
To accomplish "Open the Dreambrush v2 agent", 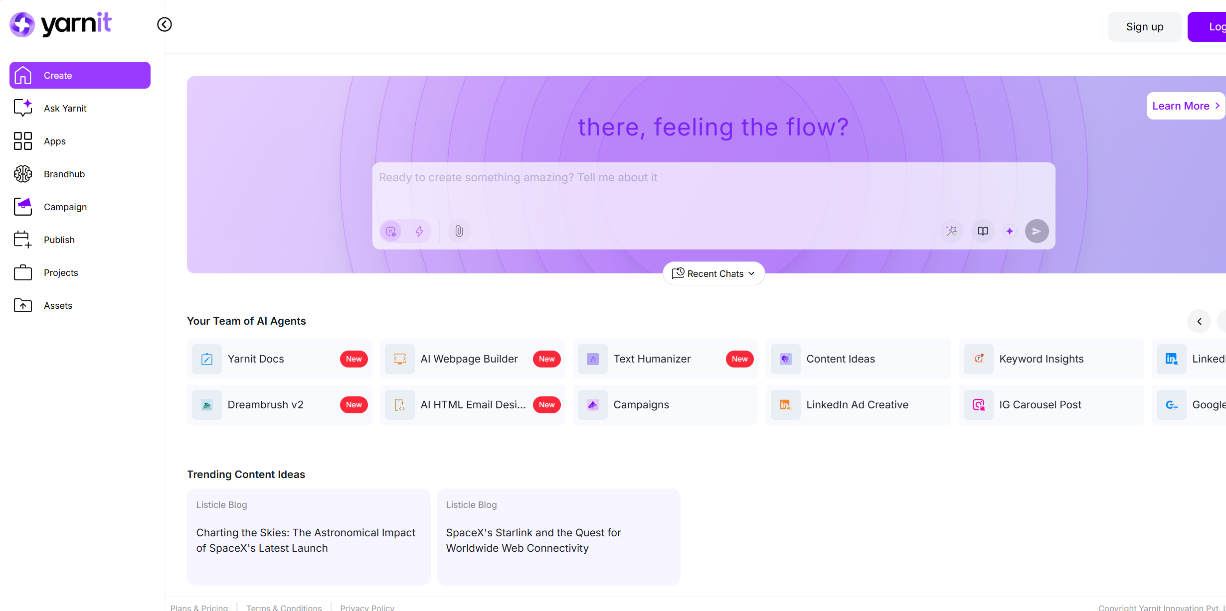I will (280, 405).
